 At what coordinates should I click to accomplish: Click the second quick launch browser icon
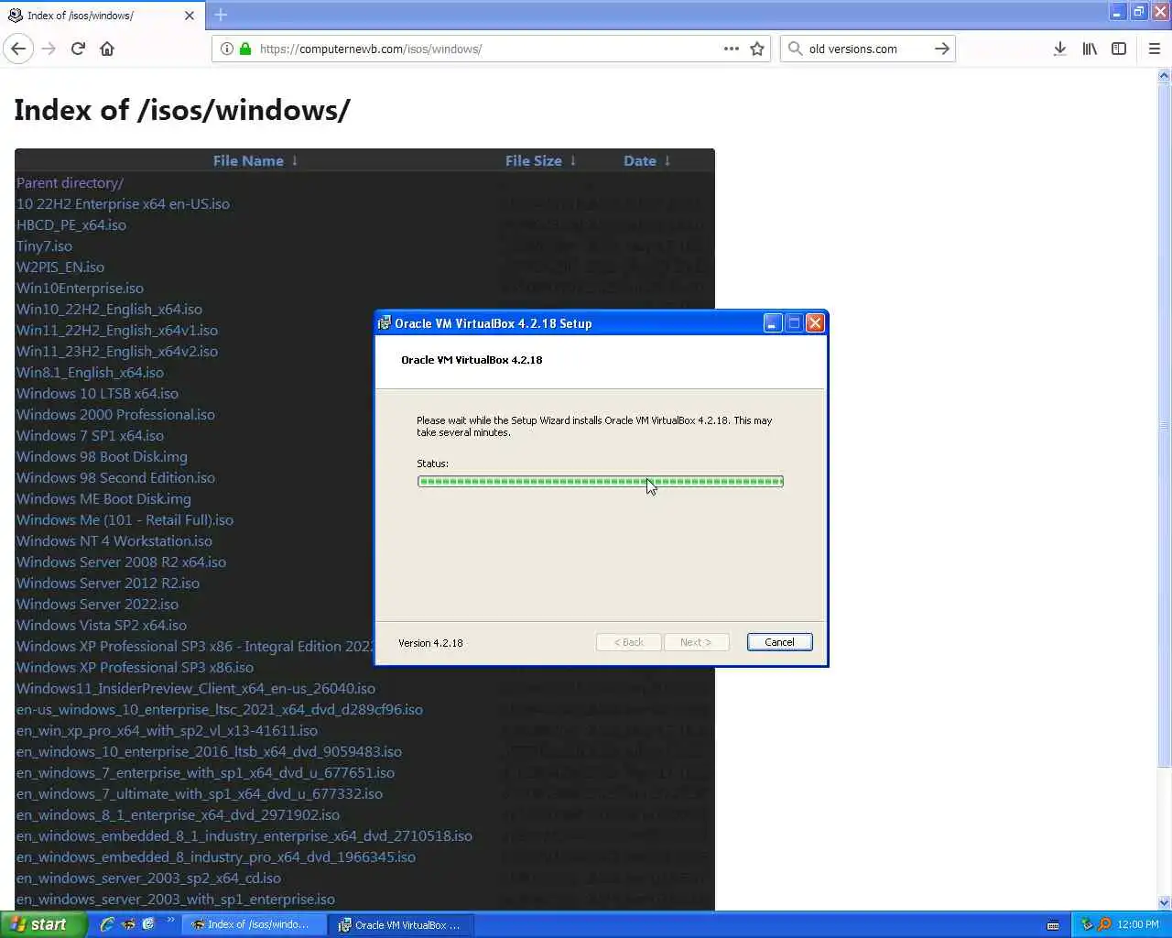(x=128, y=924)
